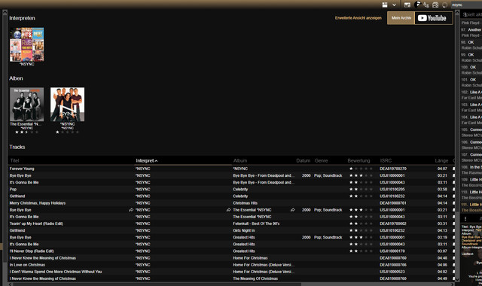Image resolution: width=482 pixels, height=286 pixels.
Task: Click the search field containing 'nsync'
Action: [466, 5]
